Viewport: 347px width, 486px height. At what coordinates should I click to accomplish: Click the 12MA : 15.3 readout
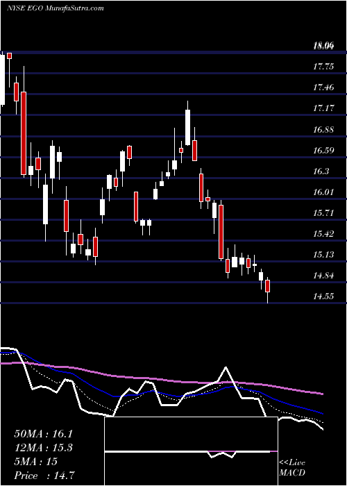43,448
